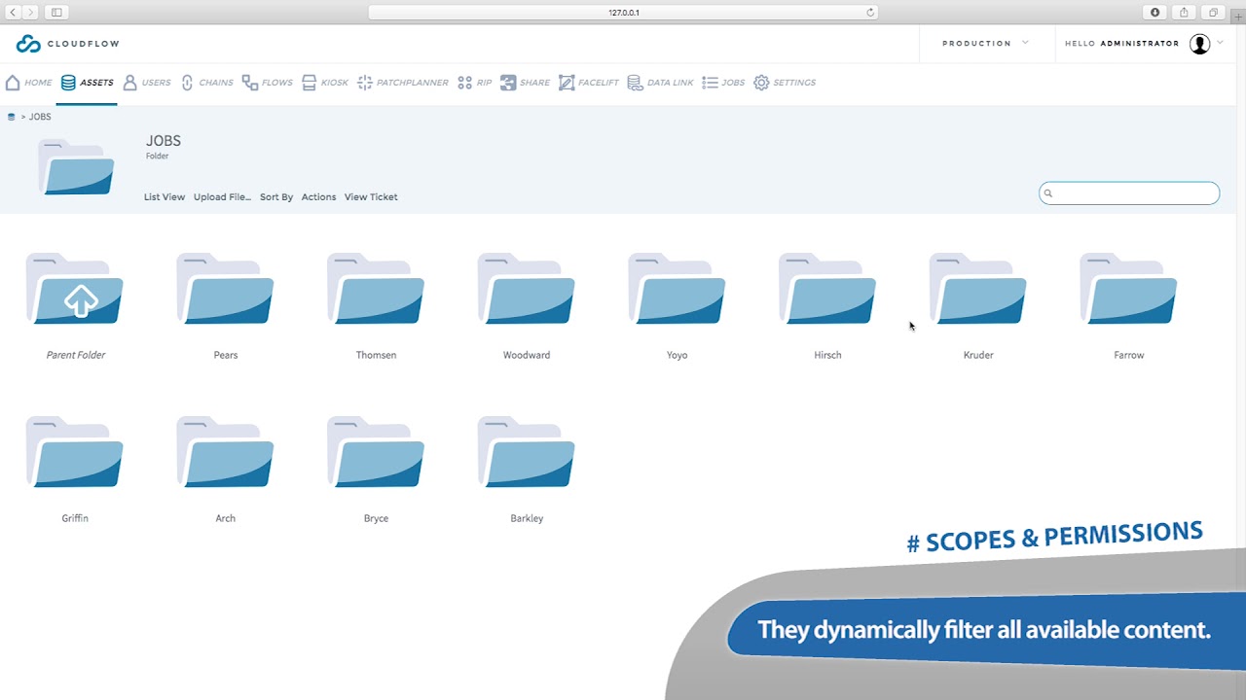The height and width of the screenshot is (700, 1246).
Task: Click the browser forward arrow button
Action: 30,13
